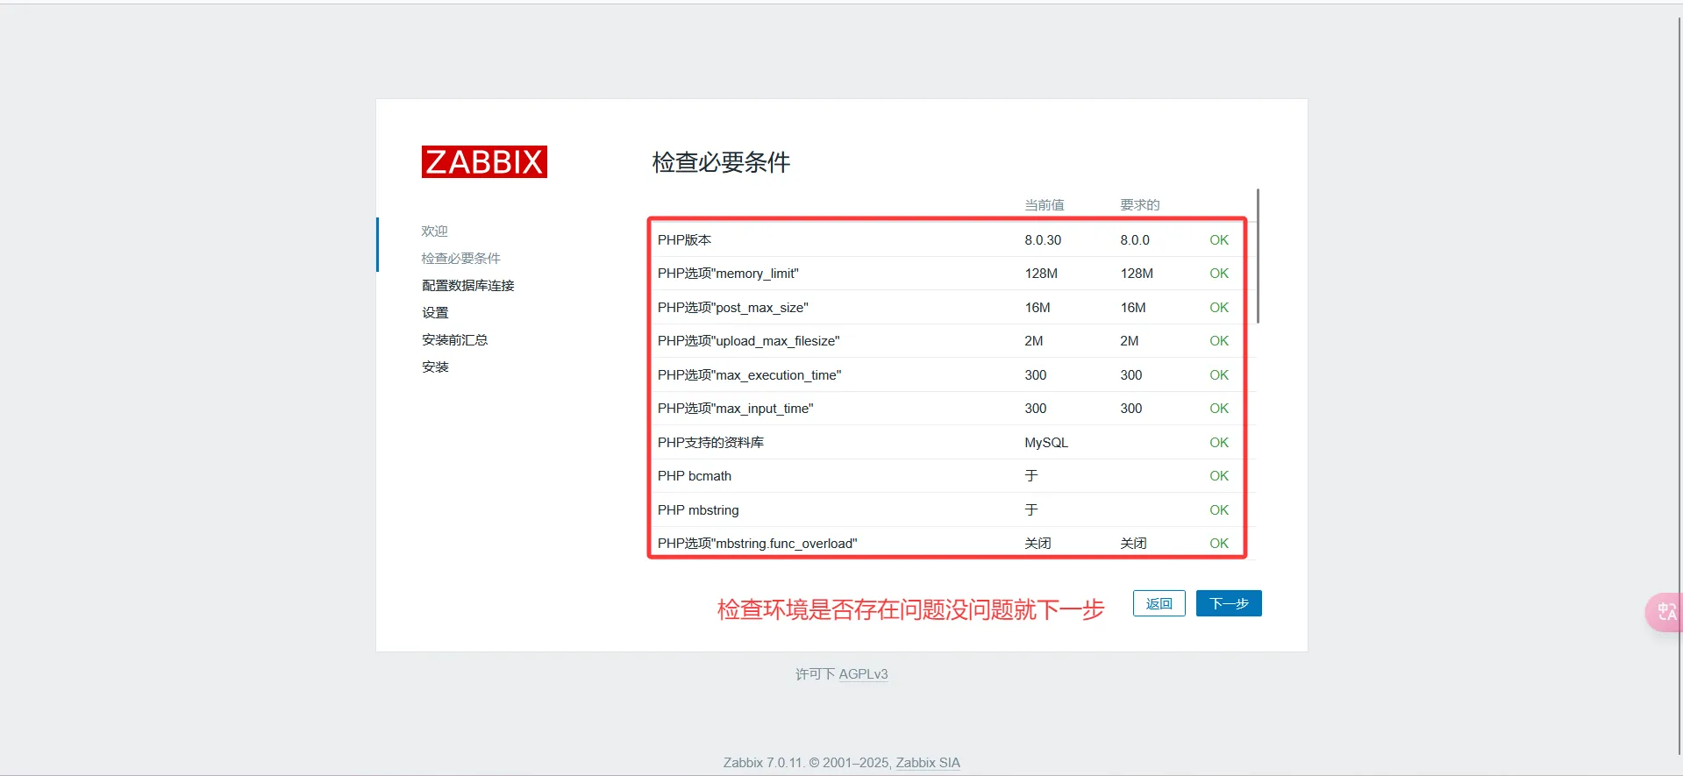Select the 检查必要条件 step

coord(461,258)
